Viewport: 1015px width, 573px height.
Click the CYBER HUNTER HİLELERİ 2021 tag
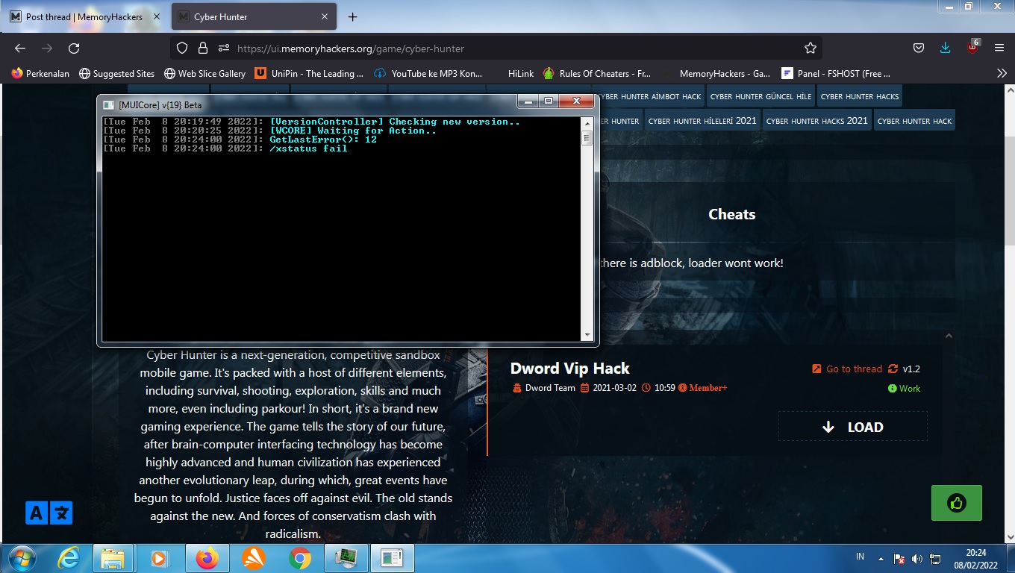tap(702, 120)
